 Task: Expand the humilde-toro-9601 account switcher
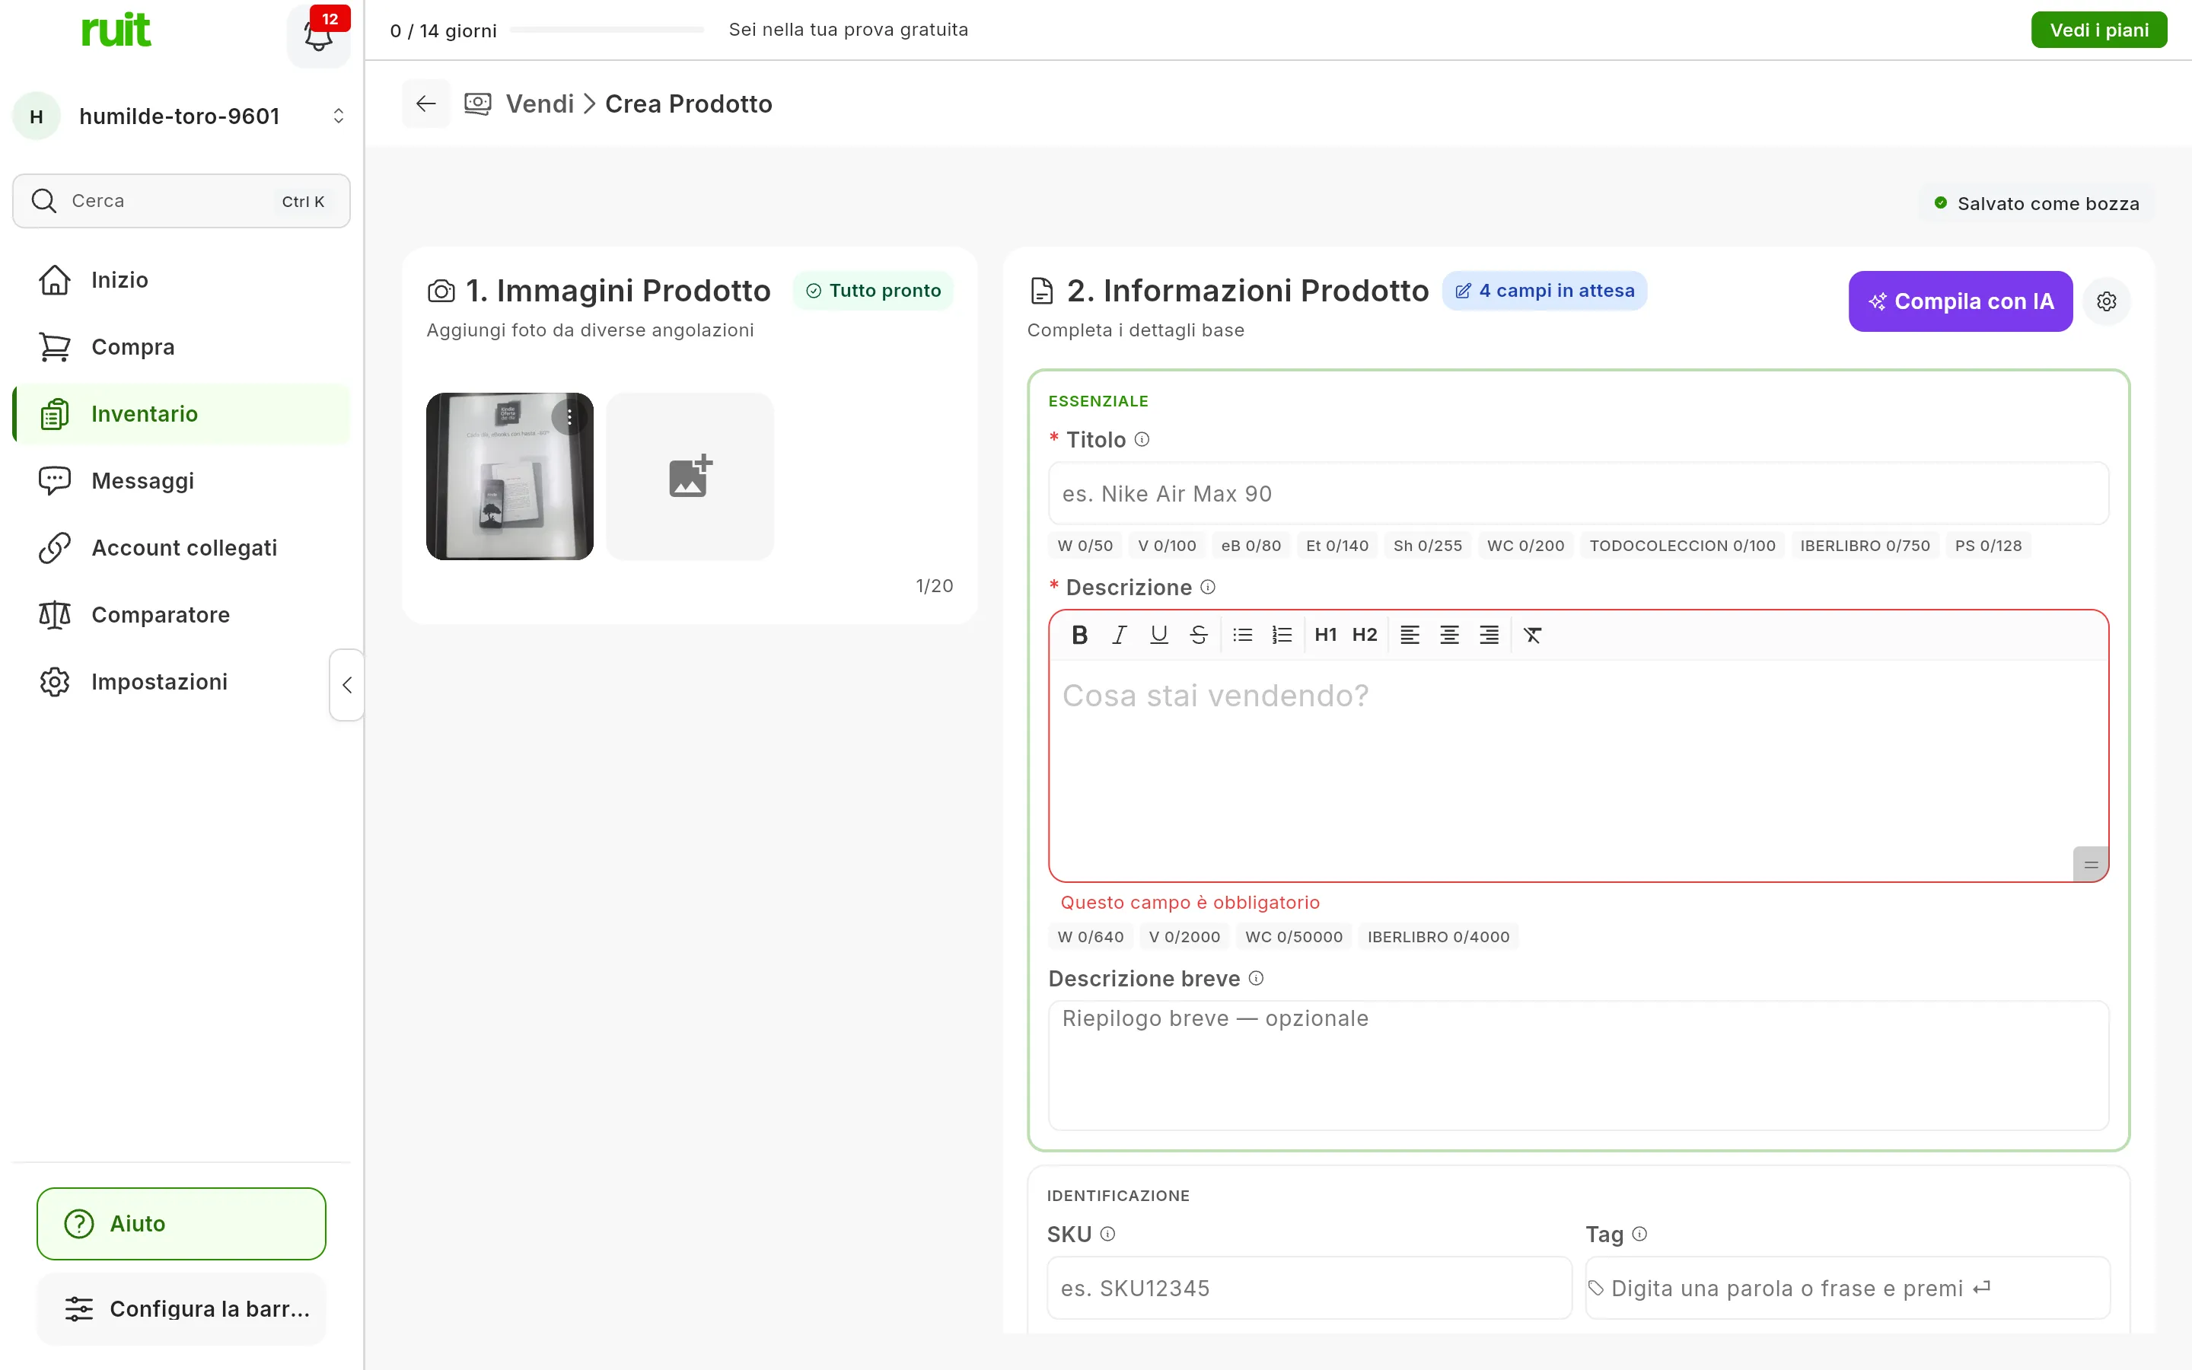(181, 116)
